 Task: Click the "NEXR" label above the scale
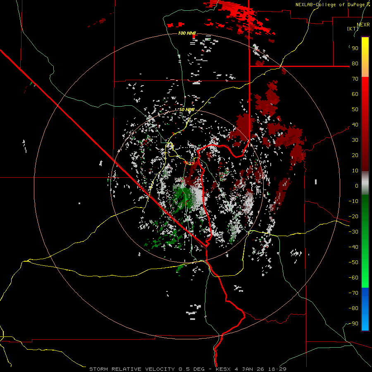[363, 25]
